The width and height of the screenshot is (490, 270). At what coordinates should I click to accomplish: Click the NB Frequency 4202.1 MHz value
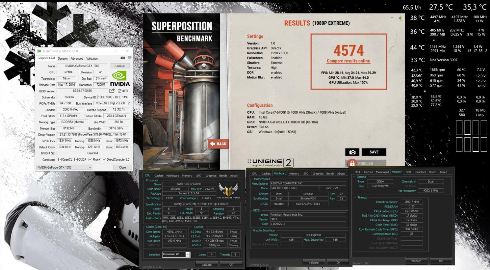pos(430,191)
